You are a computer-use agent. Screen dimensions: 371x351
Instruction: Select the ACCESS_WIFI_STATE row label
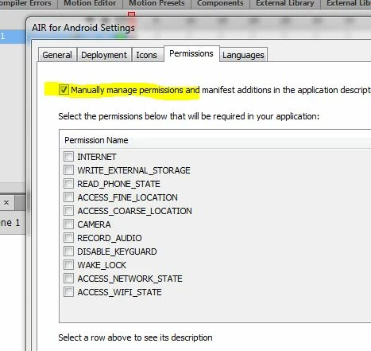tap(119, 292)
